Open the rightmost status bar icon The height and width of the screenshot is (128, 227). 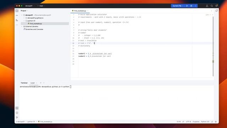(216, 122)
